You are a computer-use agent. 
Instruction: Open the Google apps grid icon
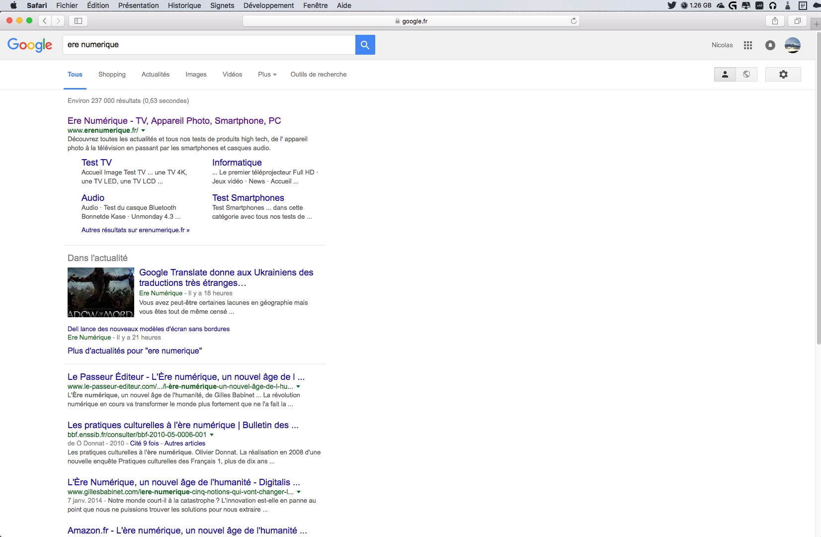[748, 45]
